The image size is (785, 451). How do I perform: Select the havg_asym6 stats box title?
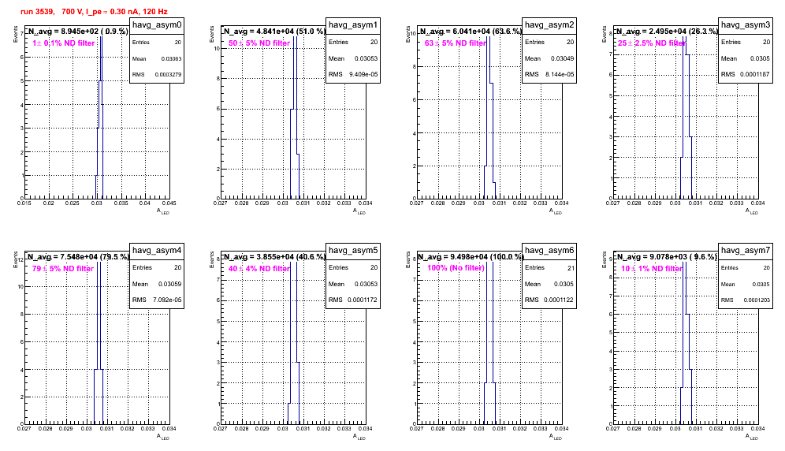pyautogui.click(x=549, y=251)
